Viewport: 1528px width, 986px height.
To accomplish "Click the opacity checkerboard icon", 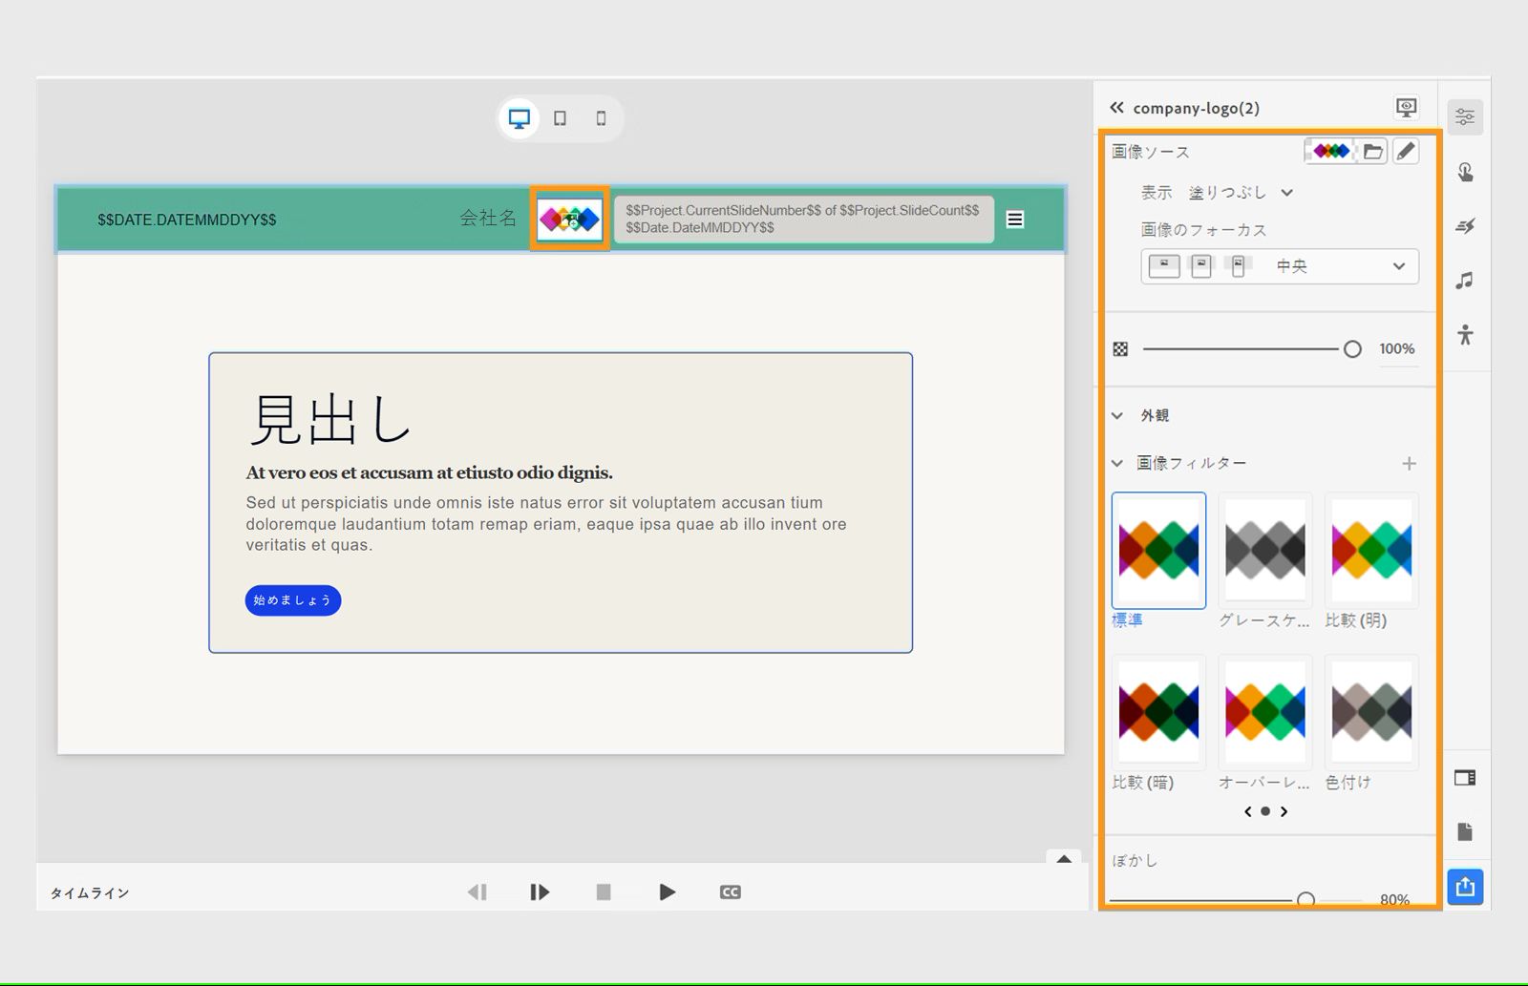I will point(1121,349).
